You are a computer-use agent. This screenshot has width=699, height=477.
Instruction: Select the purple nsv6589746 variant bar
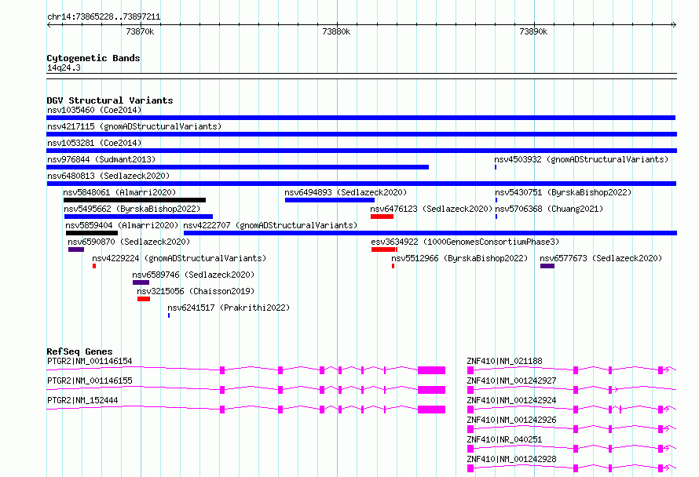coord(141,282)
